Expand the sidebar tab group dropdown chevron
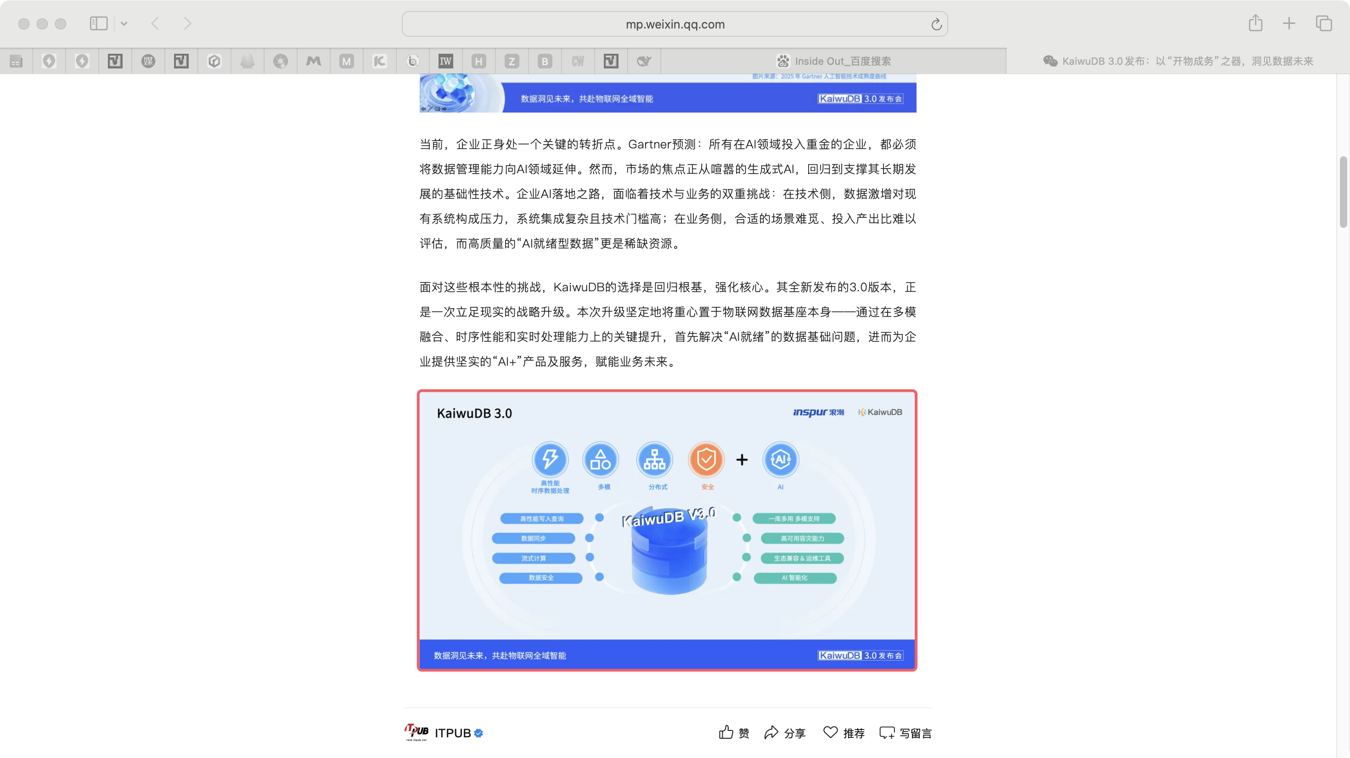This screenshot has width=1350, height=758. (124, 23)
